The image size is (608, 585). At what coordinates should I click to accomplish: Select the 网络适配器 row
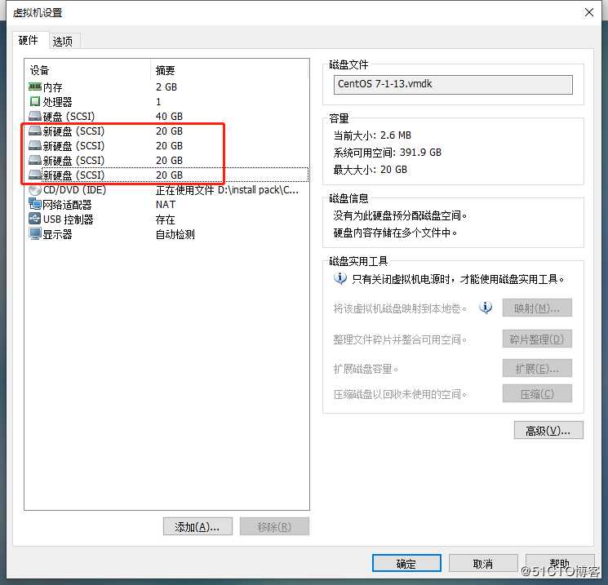166,204
